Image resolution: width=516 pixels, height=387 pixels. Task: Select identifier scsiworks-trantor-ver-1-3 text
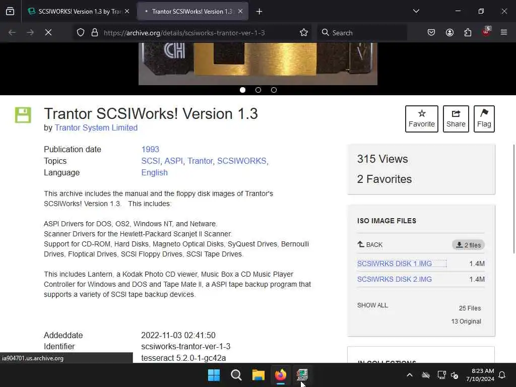point(185,347)
